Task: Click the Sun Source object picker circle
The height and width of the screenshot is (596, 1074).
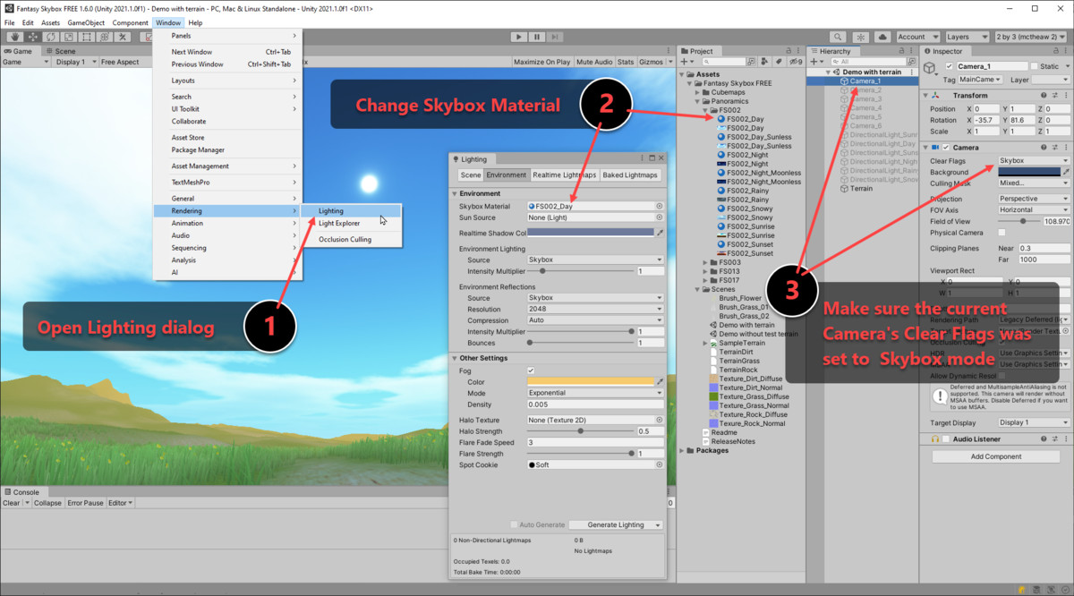Action: click(660, 217)
